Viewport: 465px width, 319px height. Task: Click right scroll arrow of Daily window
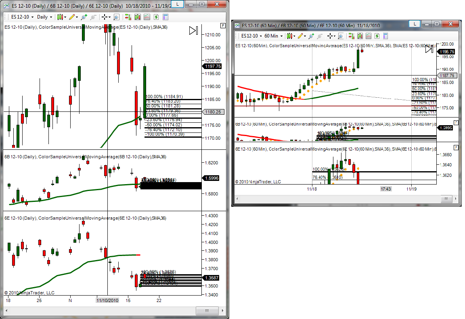pyautogui.click(x=223, y=311)
